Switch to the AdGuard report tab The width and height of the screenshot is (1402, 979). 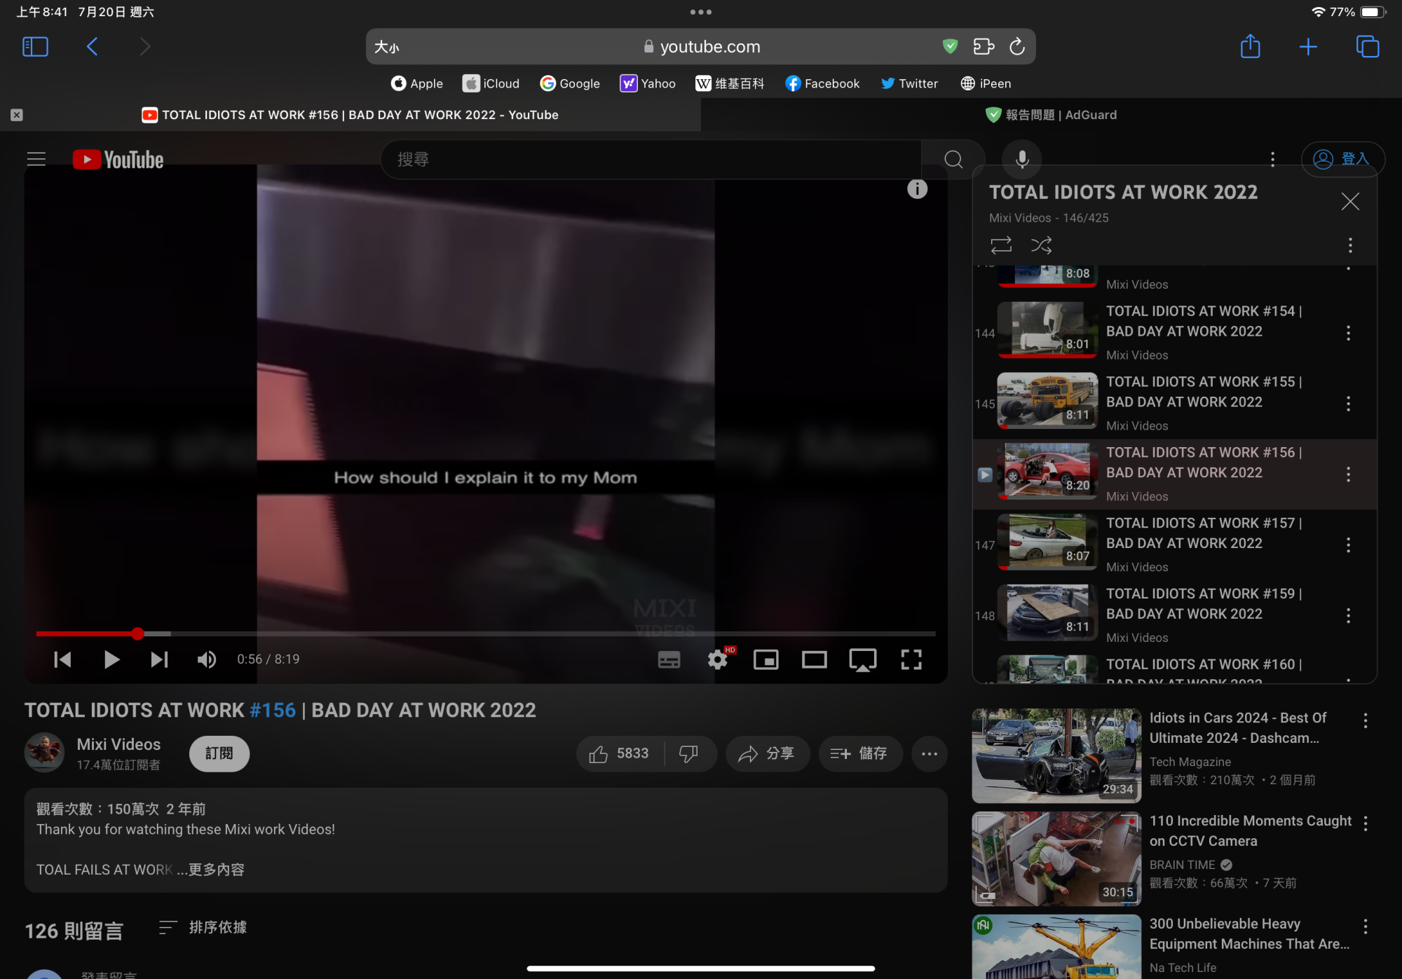(1051, 115)
